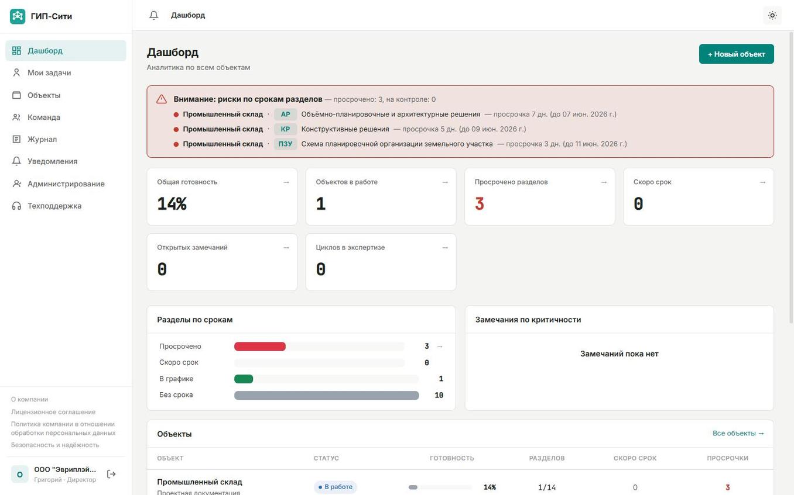Open the personal data policy link
The width and height of the screenshot is (794, 495).
[63, 428]
